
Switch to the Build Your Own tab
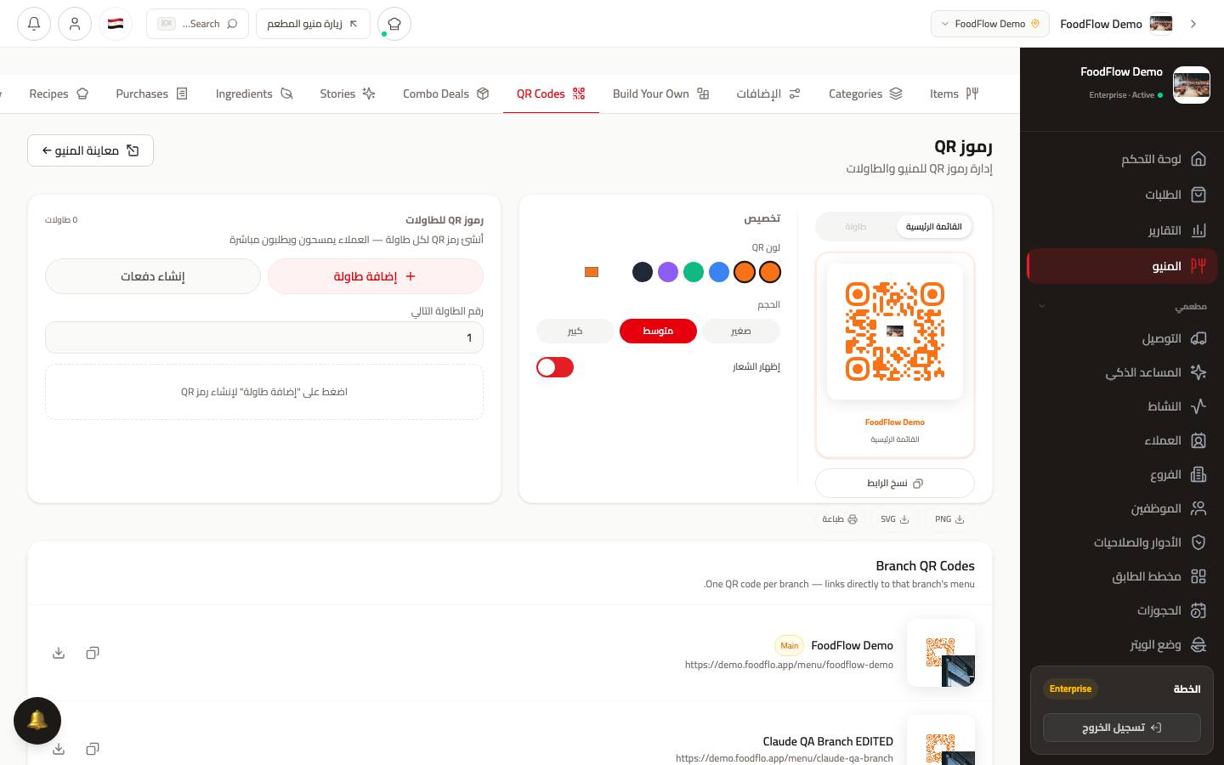pyautogui.click(x=660, y=93)
